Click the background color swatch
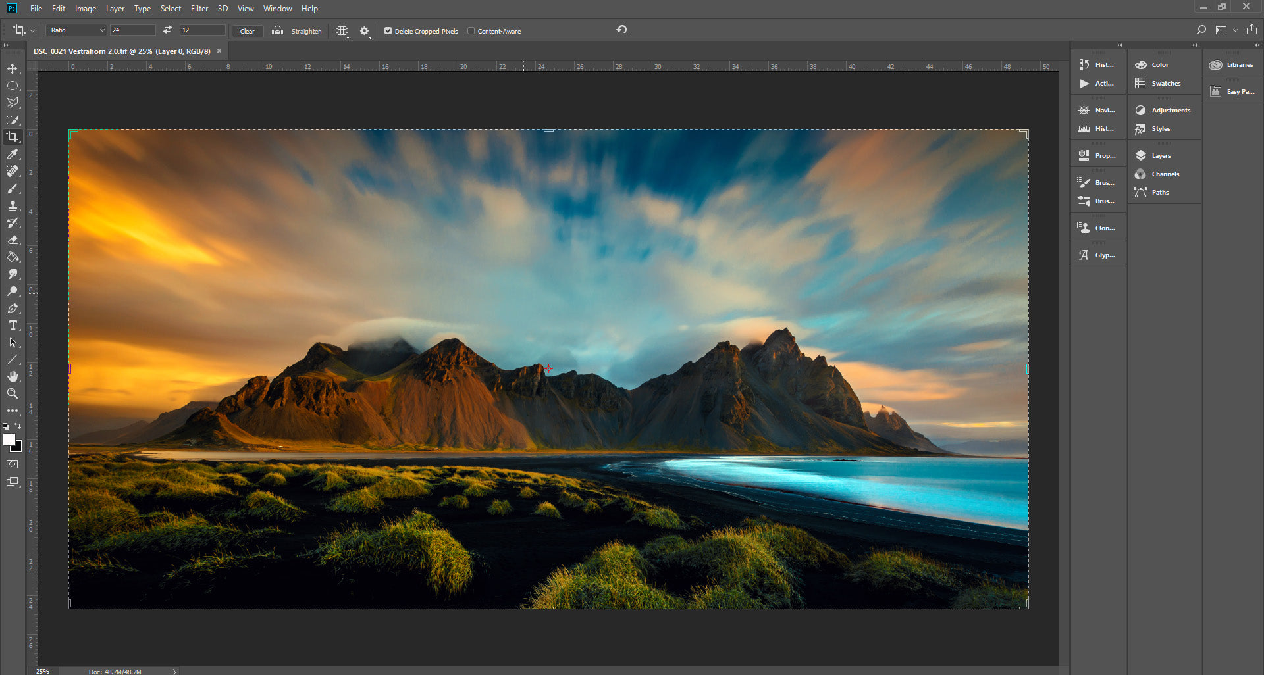The image size is (1264, 675). tap(18, 448)
